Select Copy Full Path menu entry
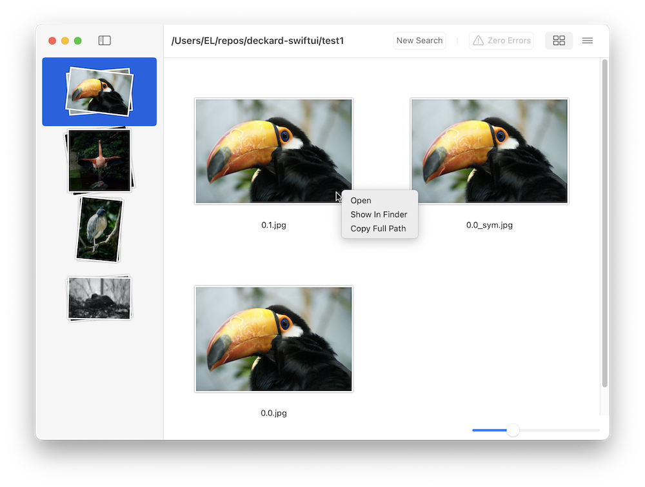This screenshot has height=487, width=645. 378,228
